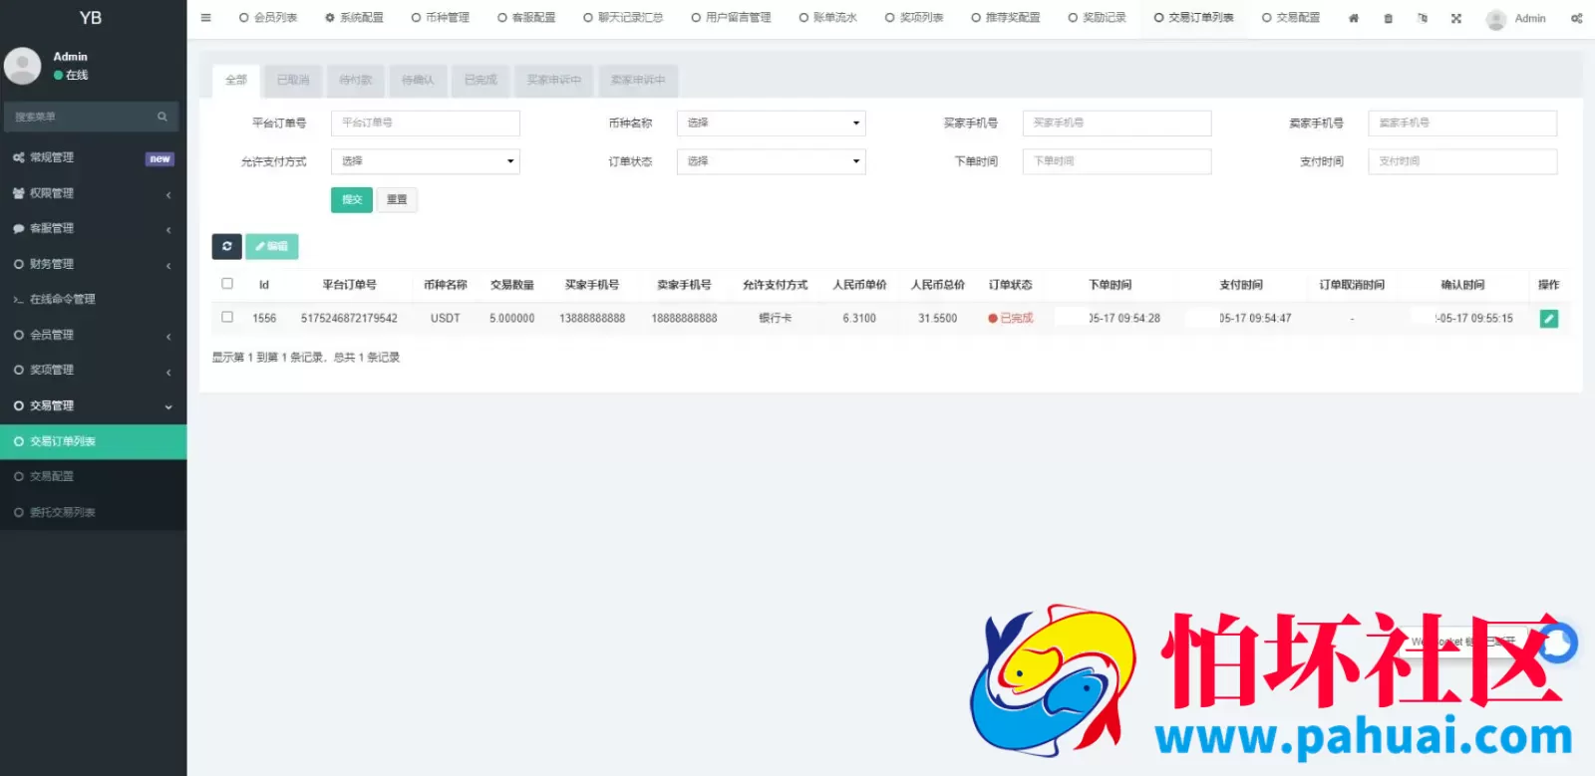Open the 订单状态 dropdown

[x=772, y=161]
